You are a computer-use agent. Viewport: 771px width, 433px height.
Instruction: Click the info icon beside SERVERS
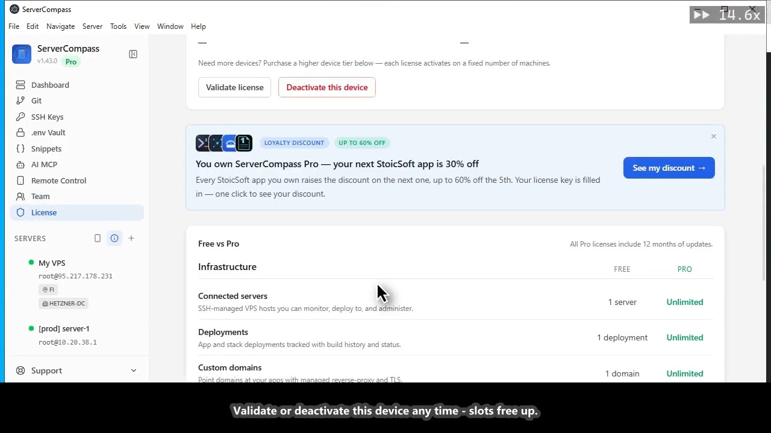point(114,238)
